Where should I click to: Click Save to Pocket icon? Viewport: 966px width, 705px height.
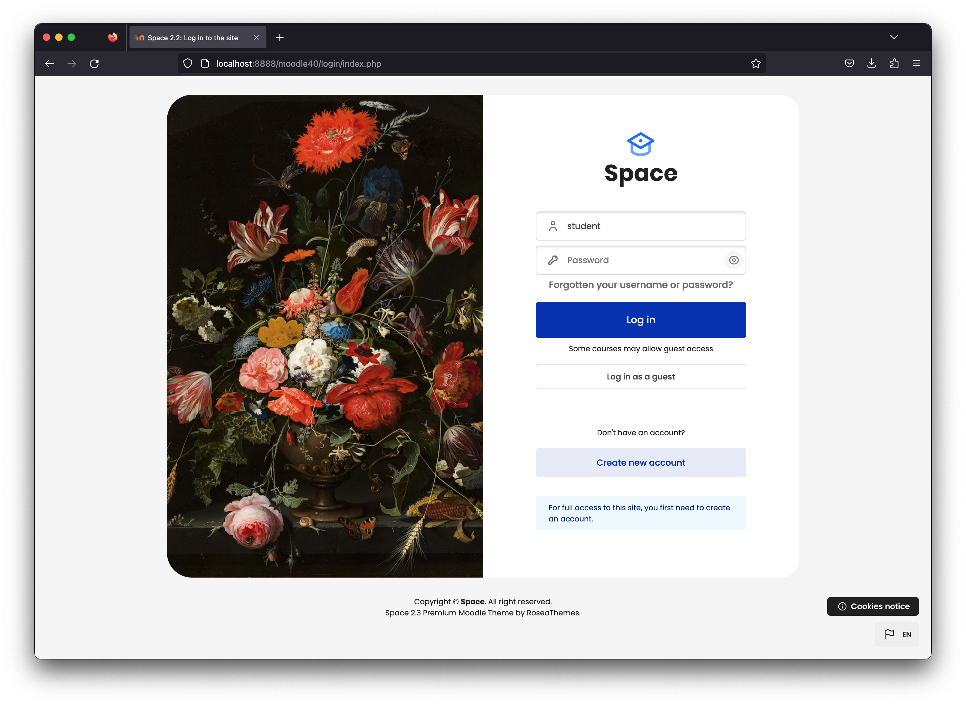[x=849, y=64]
